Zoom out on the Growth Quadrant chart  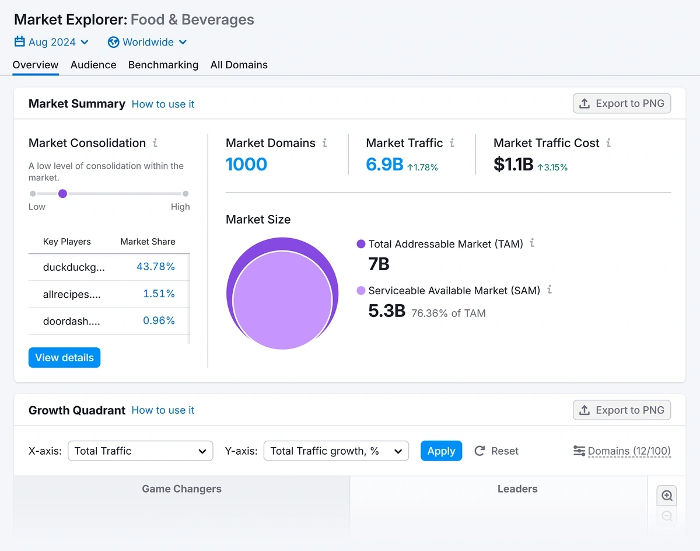point(667,516)
